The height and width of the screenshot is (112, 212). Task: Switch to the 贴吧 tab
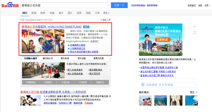pyautogui.click(x=43, y=13)
